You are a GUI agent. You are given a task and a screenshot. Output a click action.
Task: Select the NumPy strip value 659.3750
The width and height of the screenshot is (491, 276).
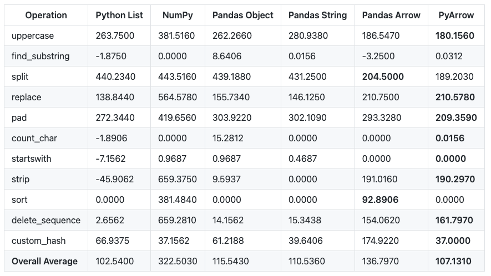[177, 180]
